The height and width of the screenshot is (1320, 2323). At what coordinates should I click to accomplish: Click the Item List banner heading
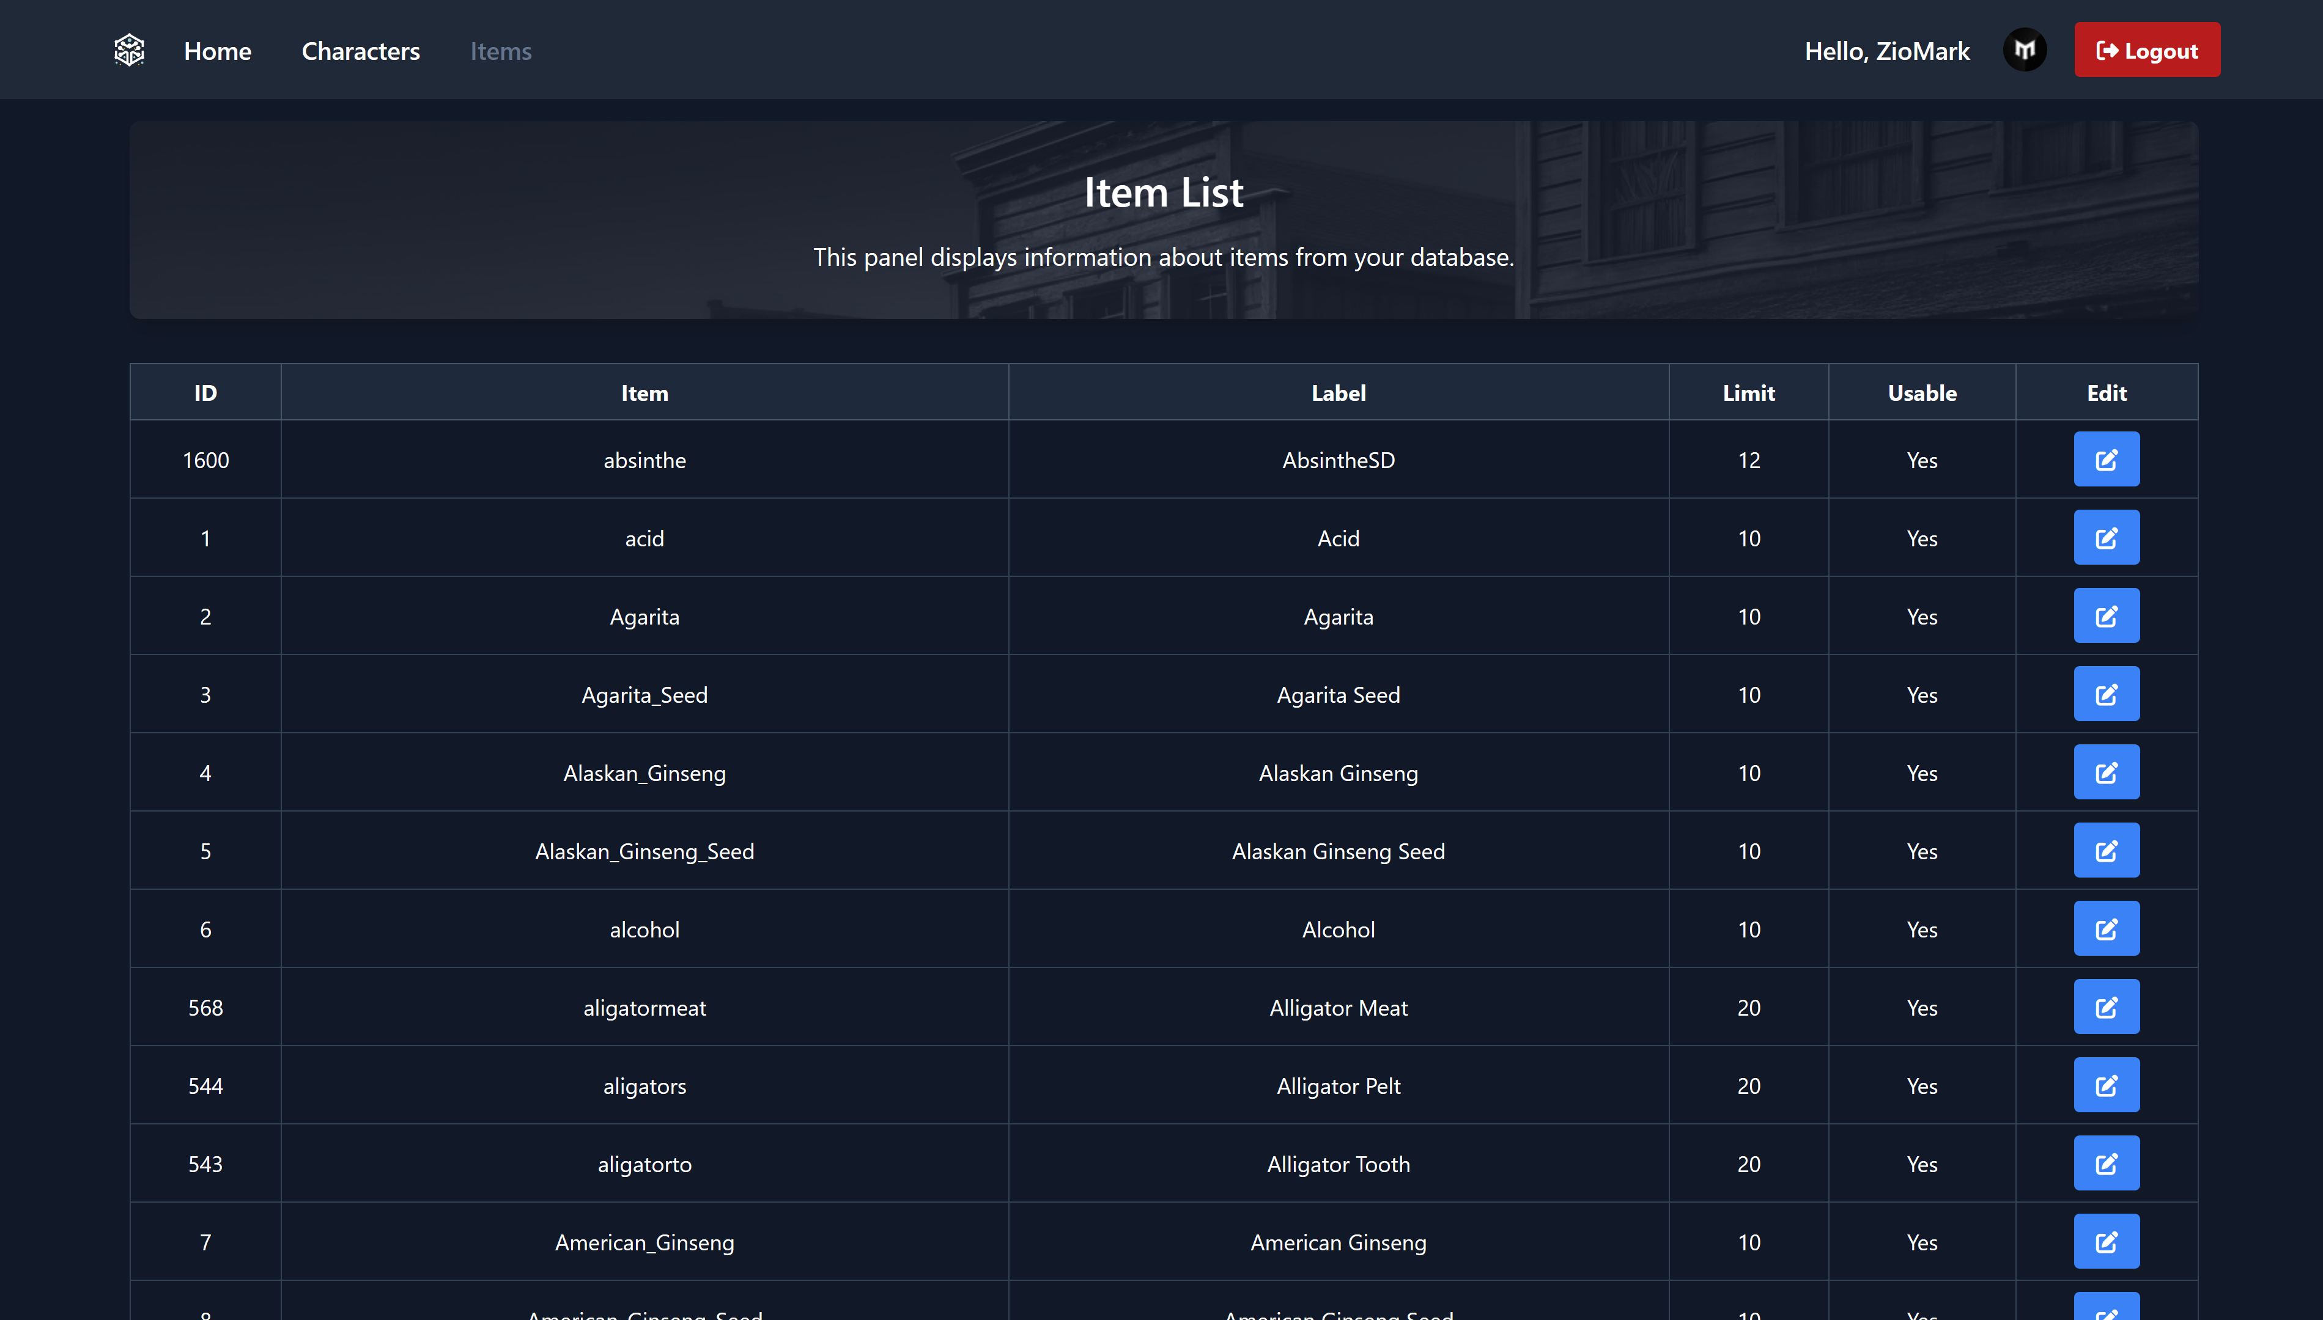tap(1163, 193)
